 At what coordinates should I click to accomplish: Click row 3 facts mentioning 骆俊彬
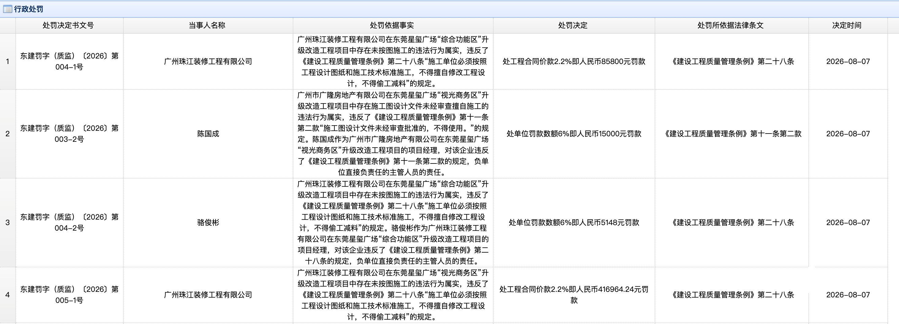pyautogui.click(x=393, y=222)
